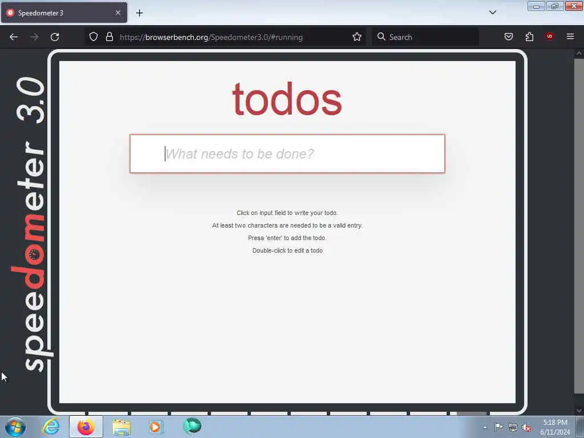The width and height of the screenshot is (584, 438).
Task: Open the Extensions puzzle icon
Action: tap(529, 36)
